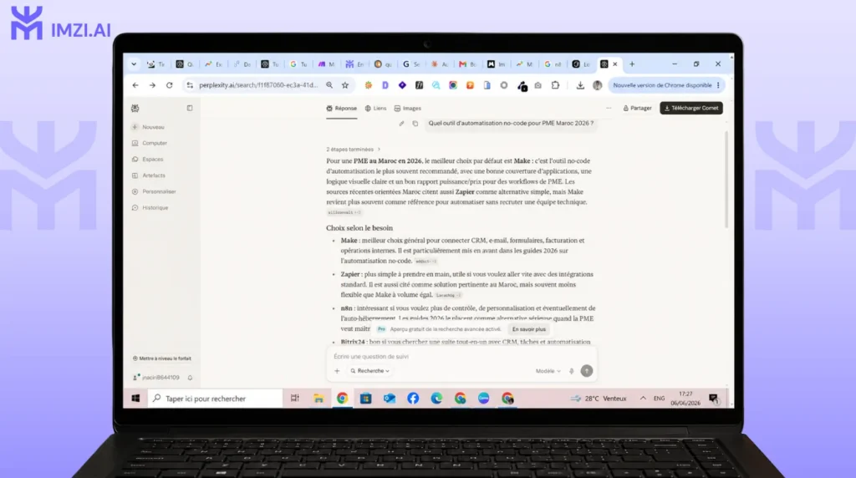This screenshot has width=856, height=478.
Task: Open notifications with the bell icon
Action: click(x=190, y=378)
